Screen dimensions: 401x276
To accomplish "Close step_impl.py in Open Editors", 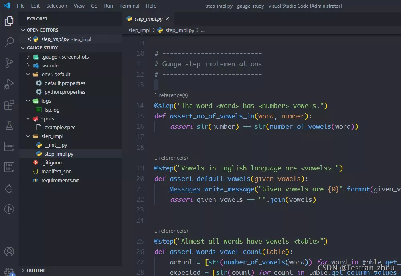I will [29, 39].
